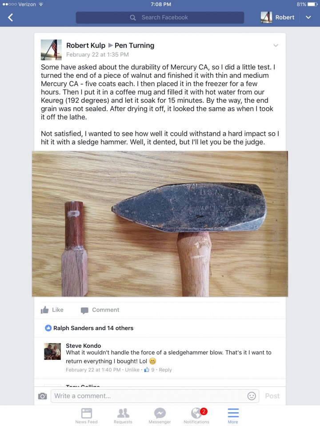Tap the back arrow icon

click(x=10, y=18)
